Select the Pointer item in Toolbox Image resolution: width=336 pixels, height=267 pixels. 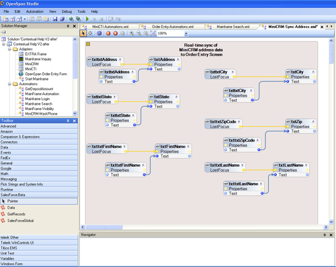click(39, 201)
